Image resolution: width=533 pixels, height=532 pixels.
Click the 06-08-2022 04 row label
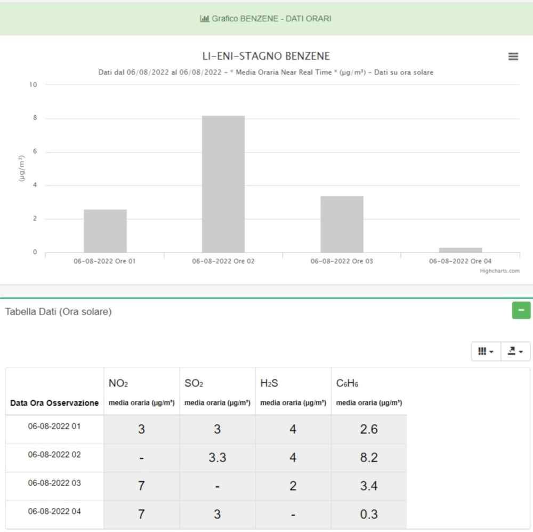54,511
